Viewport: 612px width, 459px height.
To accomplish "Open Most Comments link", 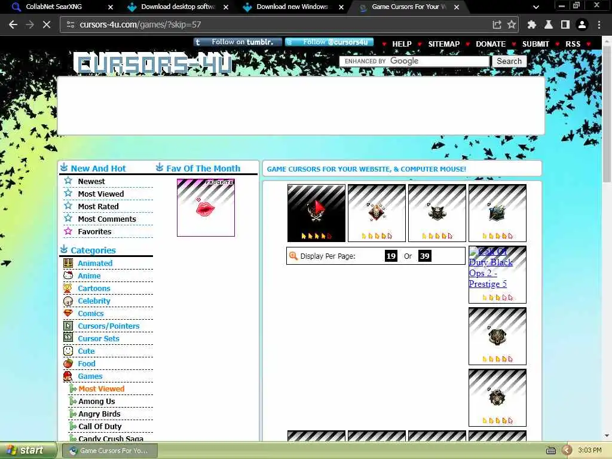I will 106,219.
